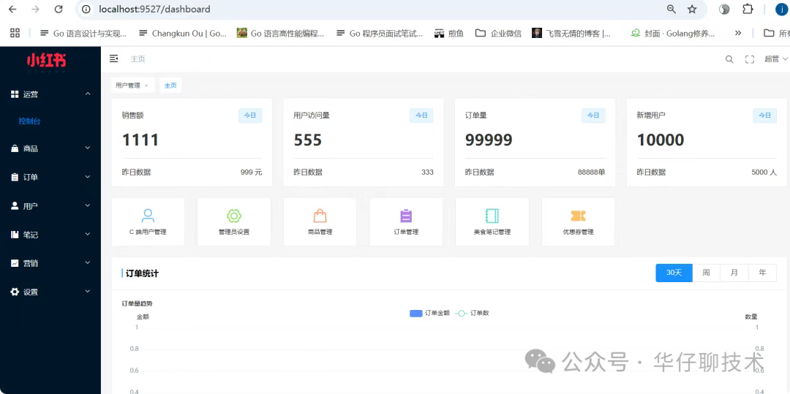Viewport: 790px width, 394px height.
Task: Select the 周 range button
Action: coord(707,273)
